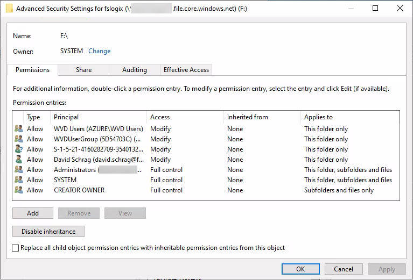The width and height of the screenshot is (413, 280).
Task: Click the WVD Users group icon
Action: tap(19, 129)
